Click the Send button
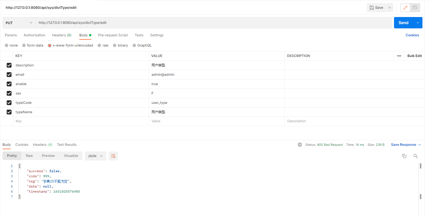 click(404, 23)
